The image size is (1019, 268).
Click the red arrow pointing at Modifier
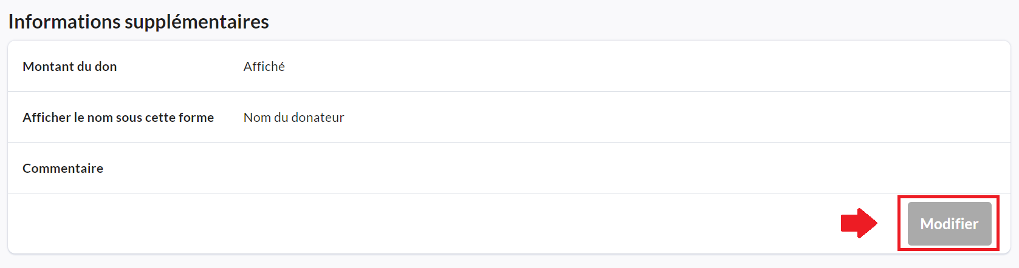coord(858,223)
